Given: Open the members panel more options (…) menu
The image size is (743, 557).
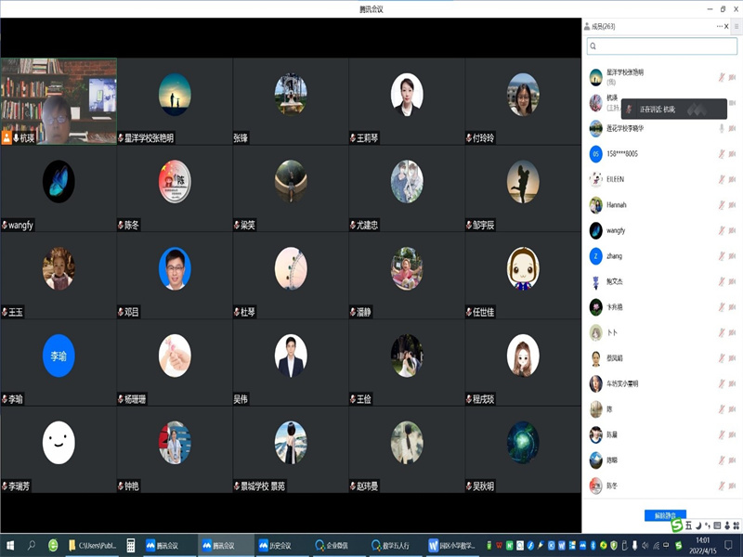Looking at the screenshot, I should pyautogui.click(x=719, y=27).
